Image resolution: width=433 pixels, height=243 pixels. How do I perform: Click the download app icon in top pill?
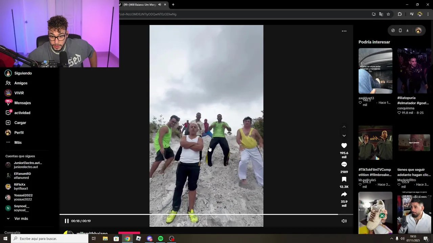coord(408,30)
